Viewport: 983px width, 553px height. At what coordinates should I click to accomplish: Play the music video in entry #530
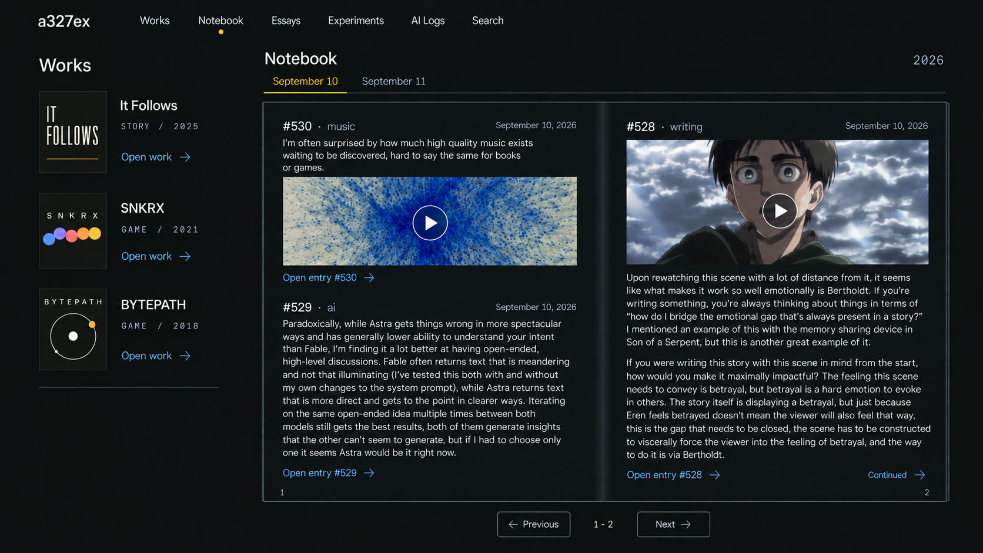(x=430, y=223)
